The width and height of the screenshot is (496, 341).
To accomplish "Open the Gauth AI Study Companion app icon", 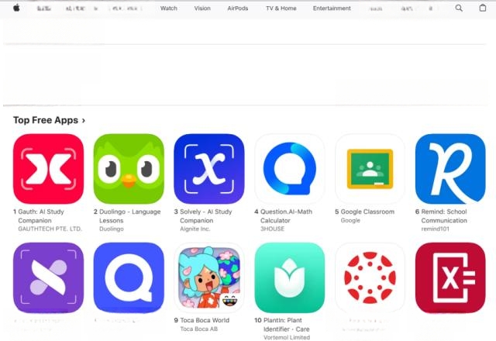I will point(48,169).
